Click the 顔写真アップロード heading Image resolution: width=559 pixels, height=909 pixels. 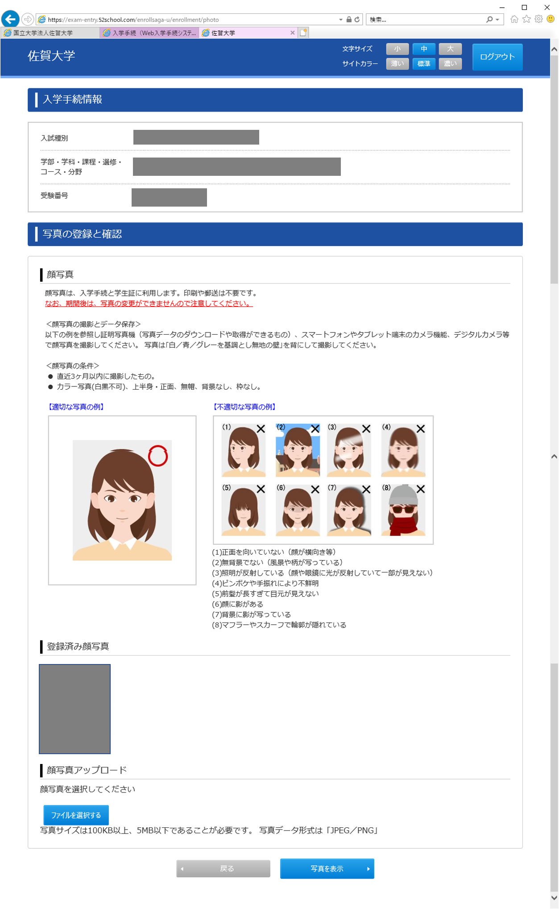point(87,770)
